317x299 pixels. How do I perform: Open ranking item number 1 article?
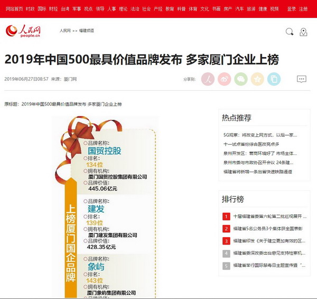[x=269, y=217]
